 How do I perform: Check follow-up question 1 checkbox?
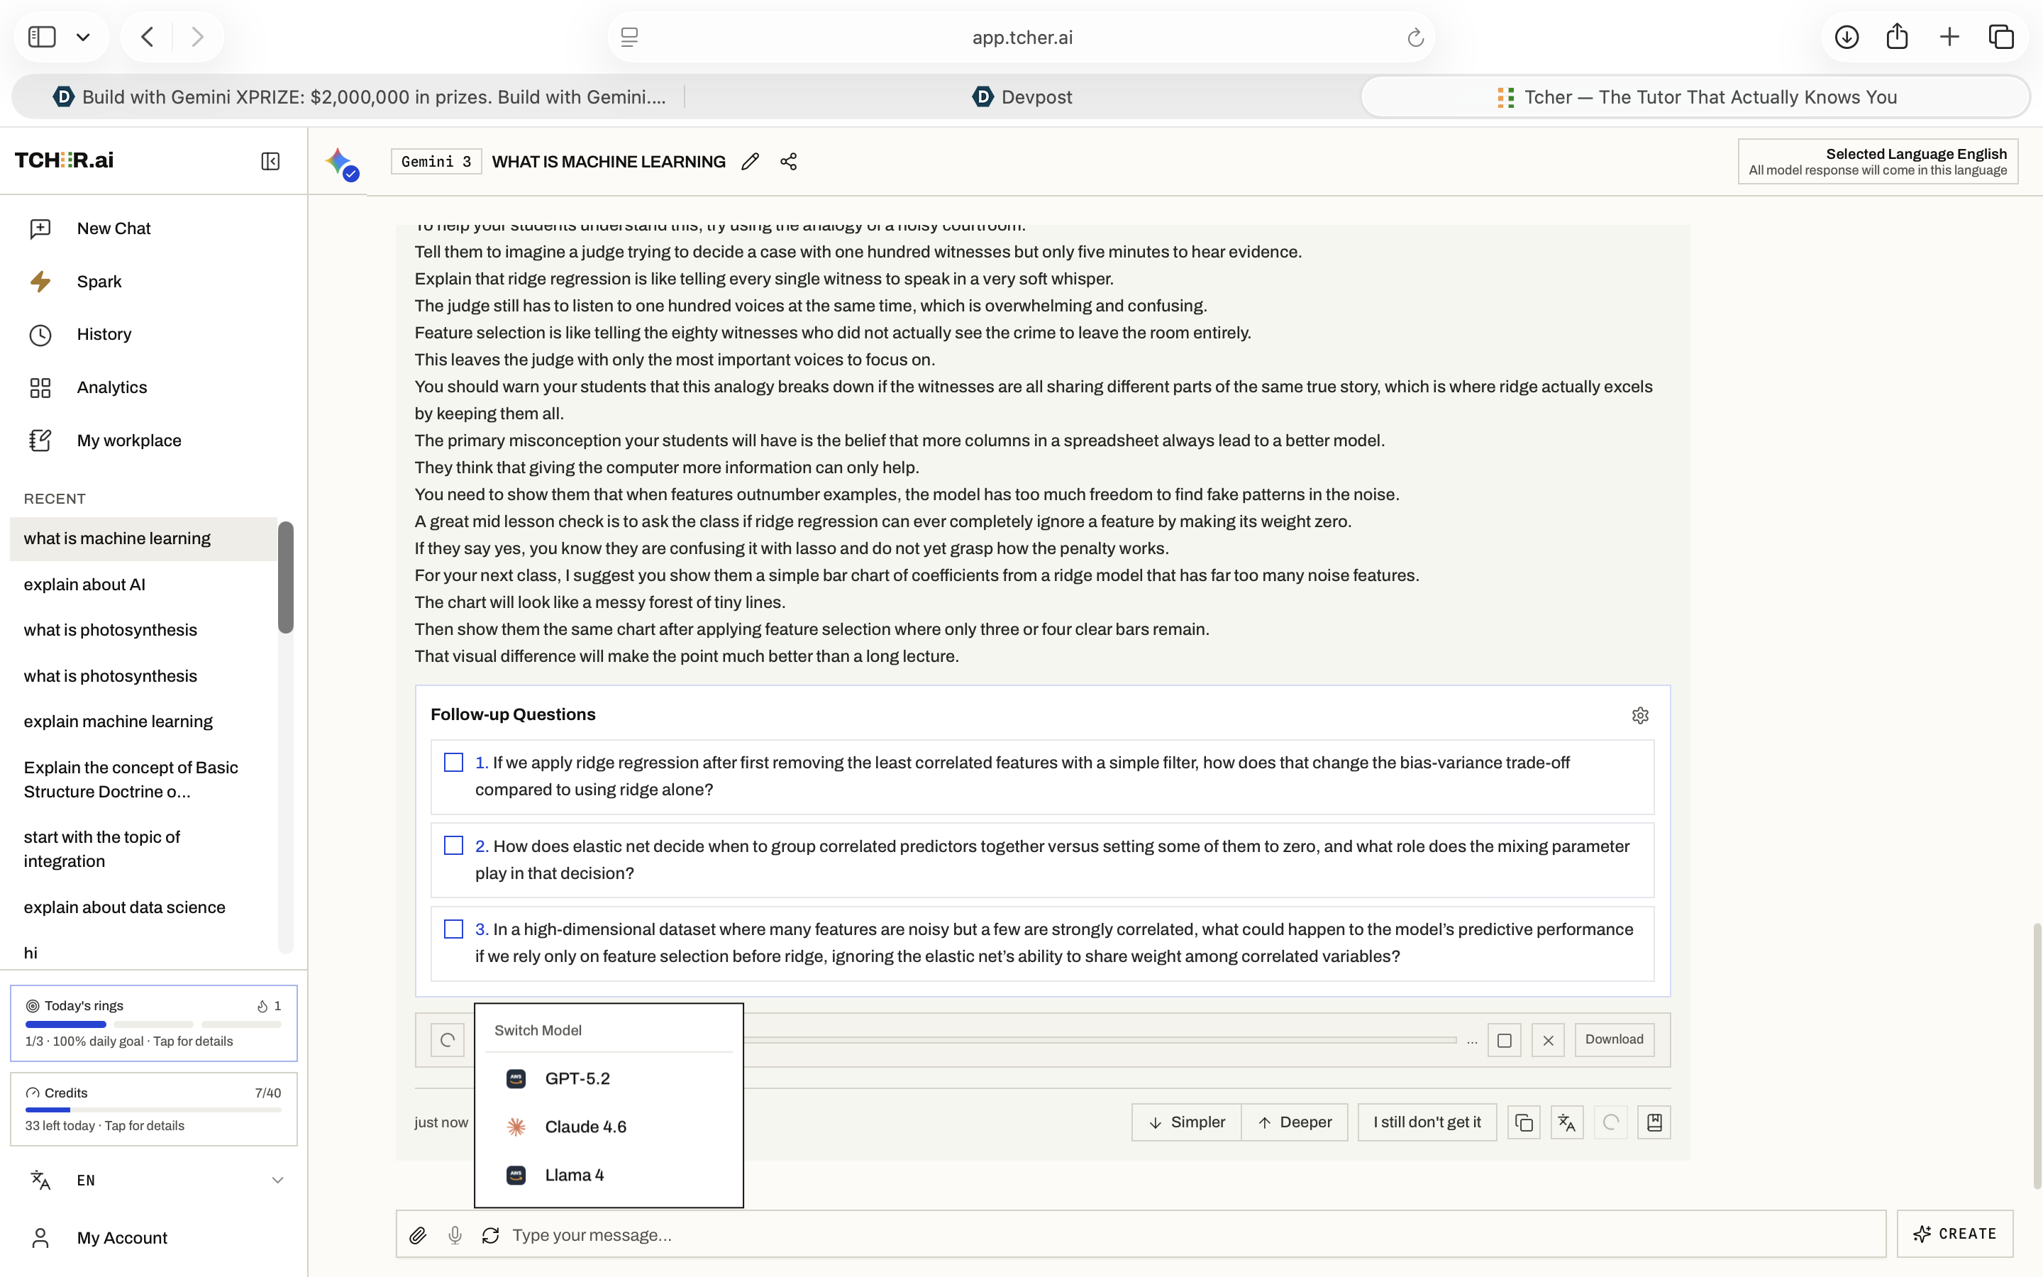pos(453,763)
